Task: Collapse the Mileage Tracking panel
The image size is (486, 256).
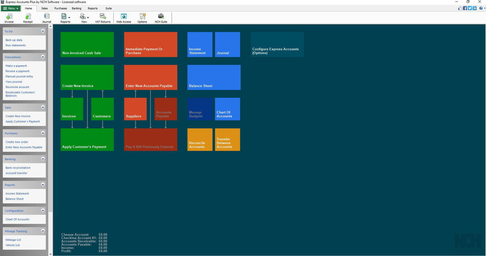Action: (x=43, y=231)
